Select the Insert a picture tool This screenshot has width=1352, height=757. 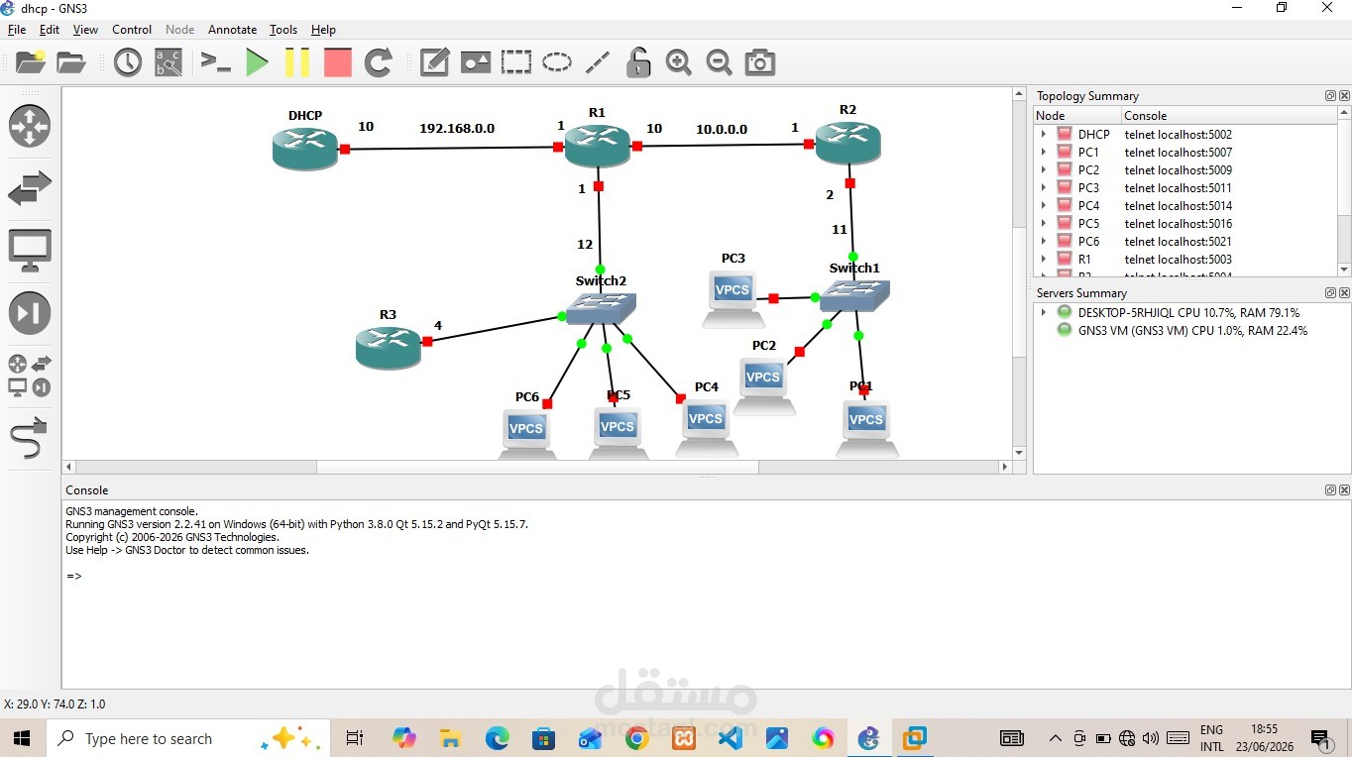tap(476, 62)
